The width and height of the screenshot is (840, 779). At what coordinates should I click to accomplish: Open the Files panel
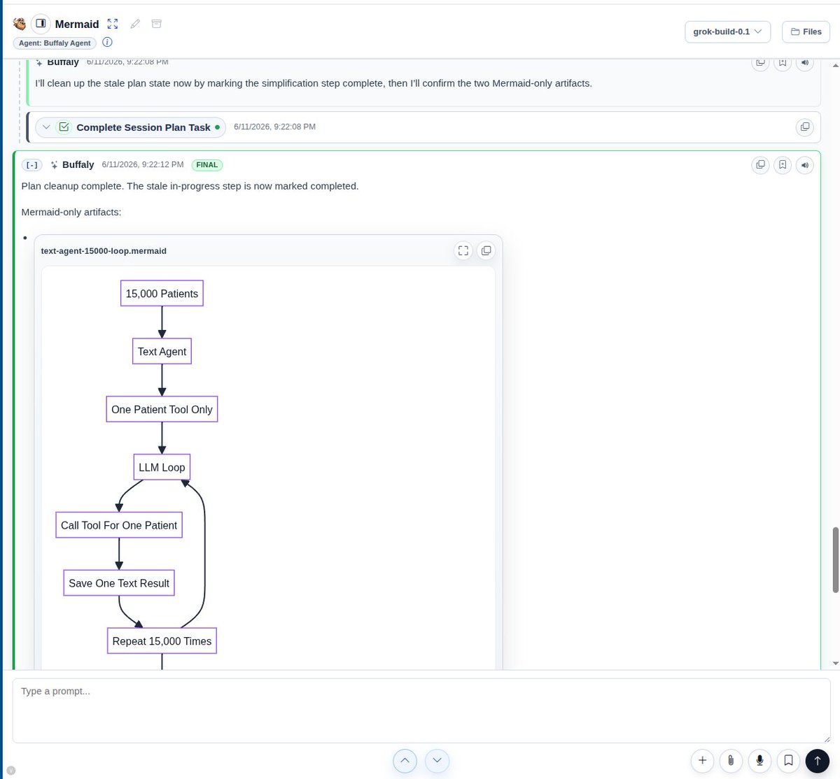(806, 31)
